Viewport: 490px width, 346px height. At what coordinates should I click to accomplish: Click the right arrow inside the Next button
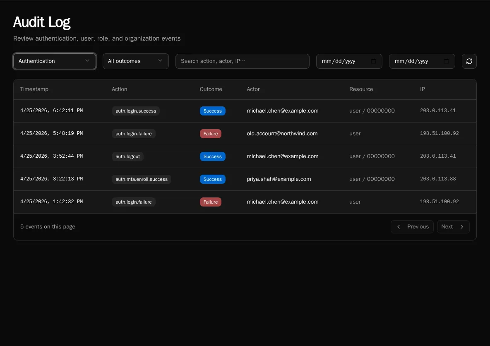coord(463,226)
